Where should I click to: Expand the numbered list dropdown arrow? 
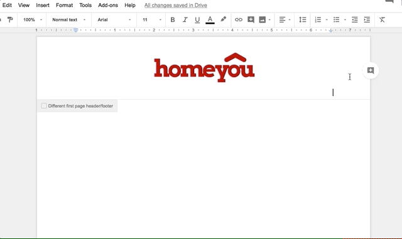coord(327,19)
